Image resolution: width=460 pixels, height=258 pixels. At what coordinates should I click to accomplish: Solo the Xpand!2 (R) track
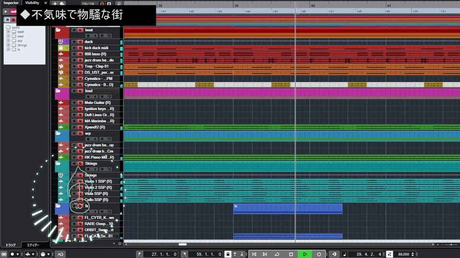(80, 128)
